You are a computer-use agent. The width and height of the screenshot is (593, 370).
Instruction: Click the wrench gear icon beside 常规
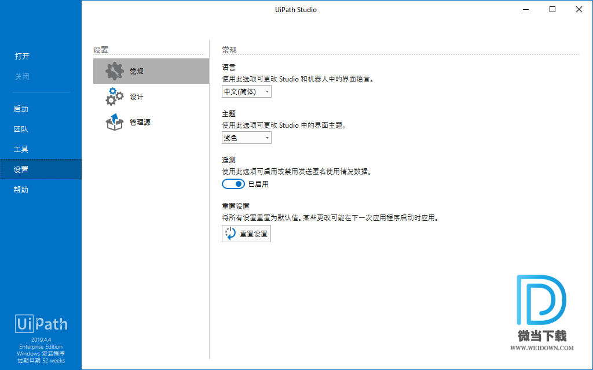coord(115,71)
